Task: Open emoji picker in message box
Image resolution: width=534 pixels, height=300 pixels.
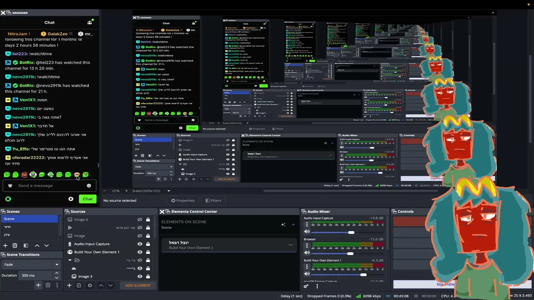Action: click(88, 185)
